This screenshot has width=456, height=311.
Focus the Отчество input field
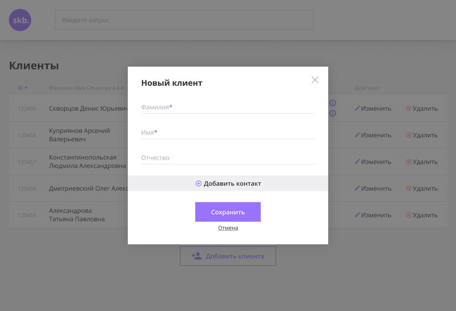point(228,158)
